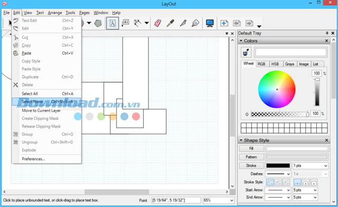Go to the previous page arrow
This screenshot has height=207, width=338.
pyautogui.click(x=237, y=23)
